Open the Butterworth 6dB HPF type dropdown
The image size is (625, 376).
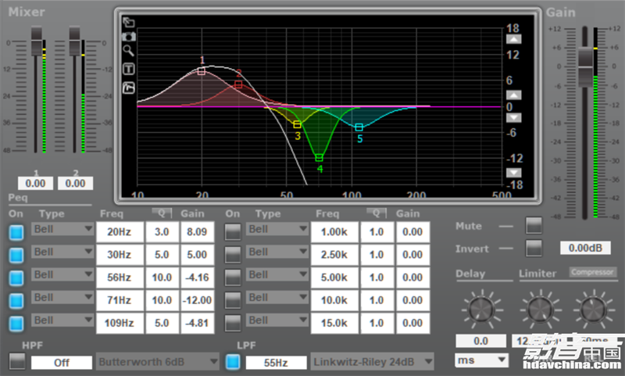(158, 362)
